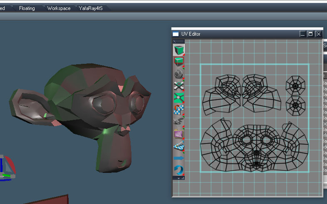The image size is (327, 204).
Task: Pick the red-outlined cube face tool
Action: coord(179,61)
